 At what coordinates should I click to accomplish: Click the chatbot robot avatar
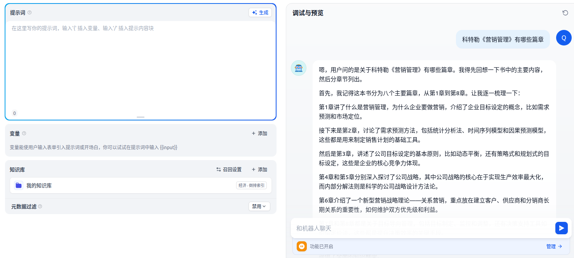click(x=299, y=68)
